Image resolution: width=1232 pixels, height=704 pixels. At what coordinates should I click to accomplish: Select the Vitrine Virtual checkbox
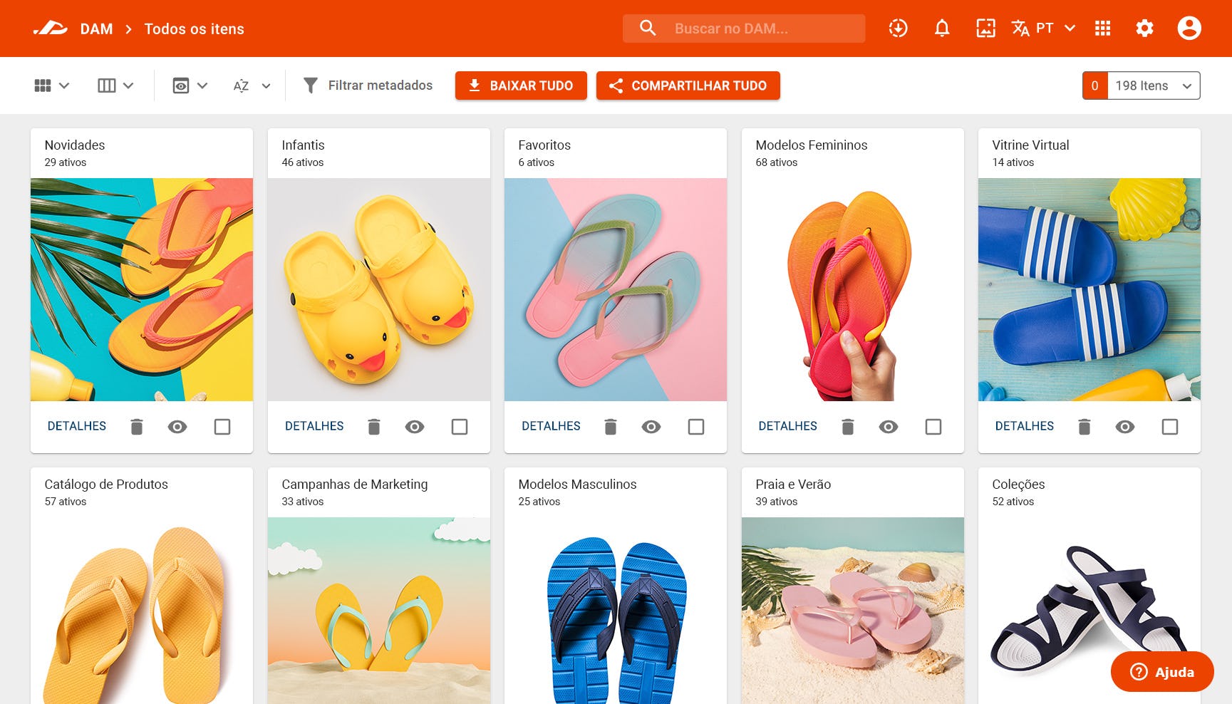[1170, 427]
